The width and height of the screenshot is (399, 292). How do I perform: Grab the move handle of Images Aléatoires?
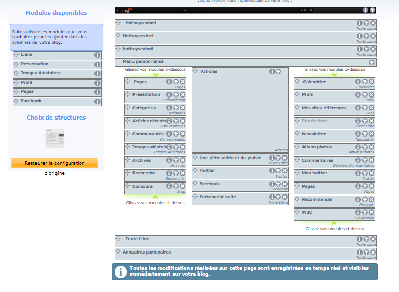pos(16,73)
